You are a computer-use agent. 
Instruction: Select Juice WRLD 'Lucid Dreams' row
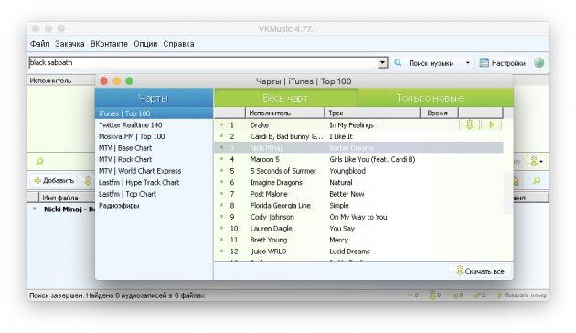[358, 252]
